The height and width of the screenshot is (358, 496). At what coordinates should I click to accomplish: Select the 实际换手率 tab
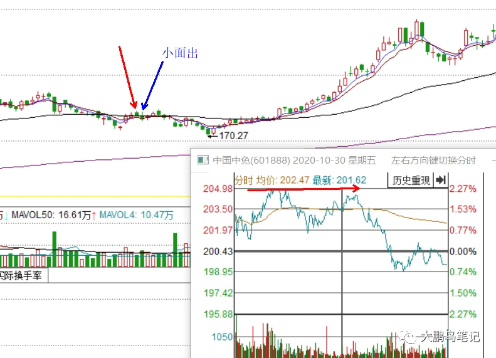click(22, 275)
